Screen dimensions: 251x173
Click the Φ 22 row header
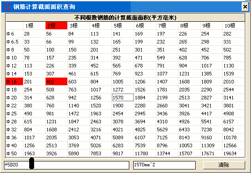coord(15,106)
